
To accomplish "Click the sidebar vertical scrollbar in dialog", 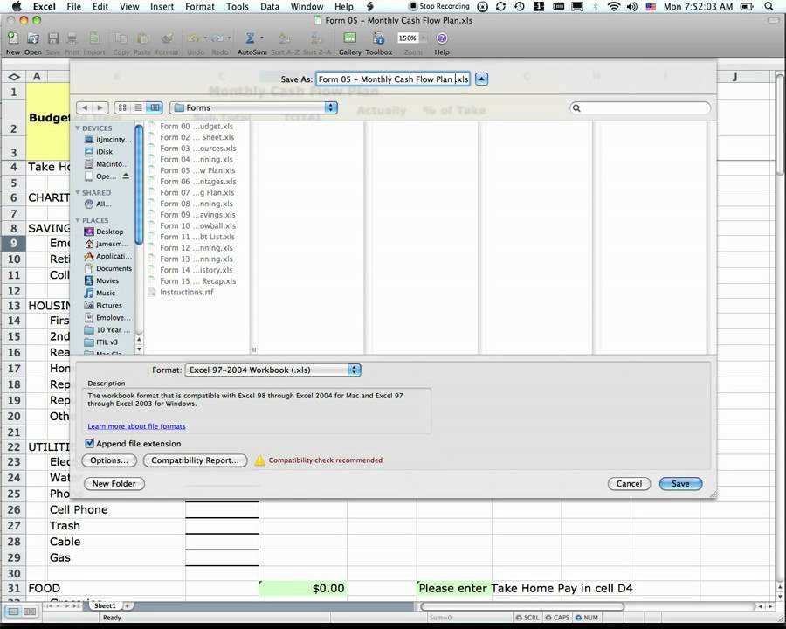I will point(139,183).
